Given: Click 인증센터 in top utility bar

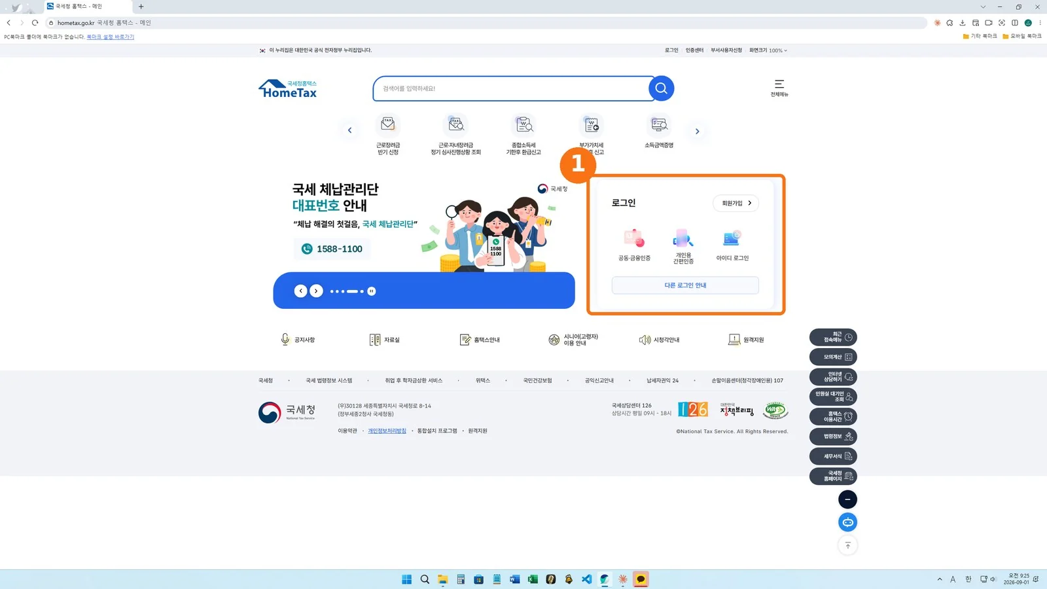Looking at the screenshot, I should 694,50.
